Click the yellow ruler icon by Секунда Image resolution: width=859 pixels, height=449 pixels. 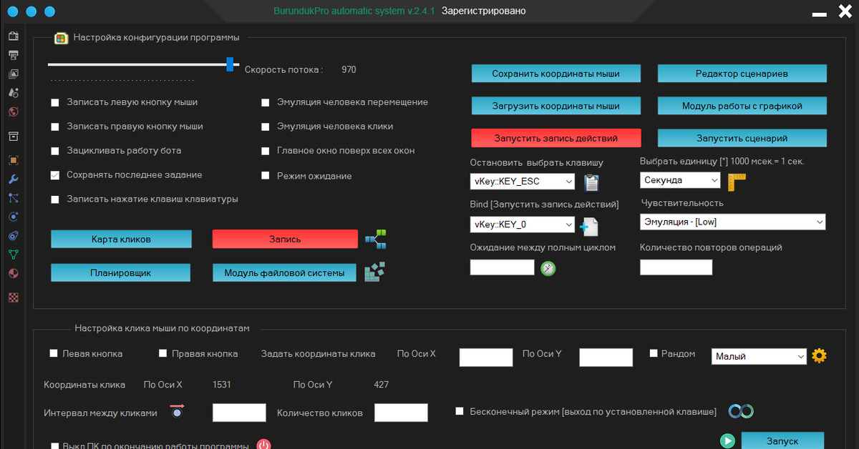pyautogui.click(x=737, y=182)
